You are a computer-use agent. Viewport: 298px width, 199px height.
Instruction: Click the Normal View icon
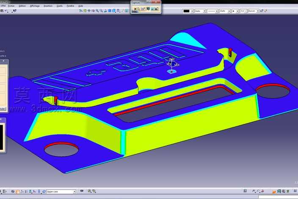[x=105, y=11]
